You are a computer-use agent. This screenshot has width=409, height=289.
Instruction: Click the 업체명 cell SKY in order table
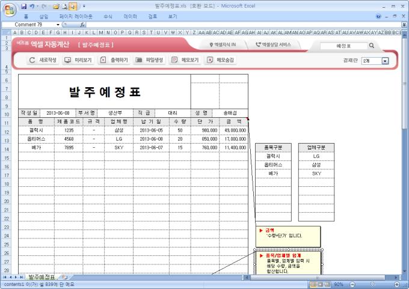118,147
